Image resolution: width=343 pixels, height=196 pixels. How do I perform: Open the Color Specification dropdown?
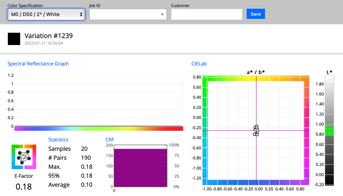(46, 14)
